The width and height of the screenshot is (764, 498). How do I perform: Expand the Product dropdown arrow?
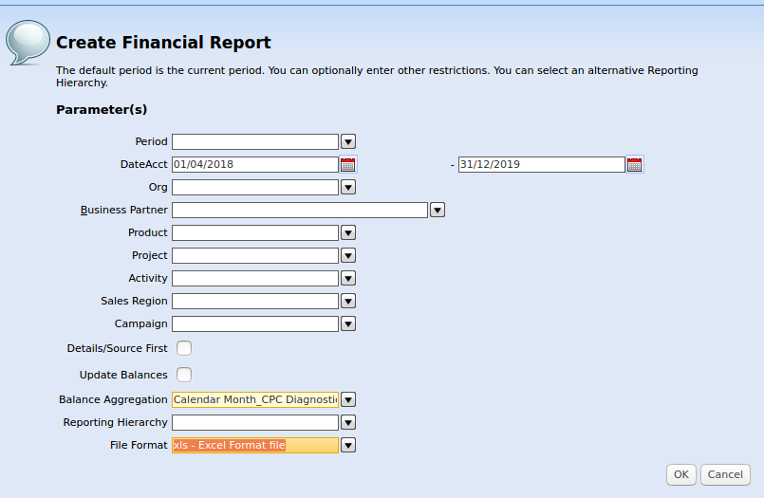348,232
